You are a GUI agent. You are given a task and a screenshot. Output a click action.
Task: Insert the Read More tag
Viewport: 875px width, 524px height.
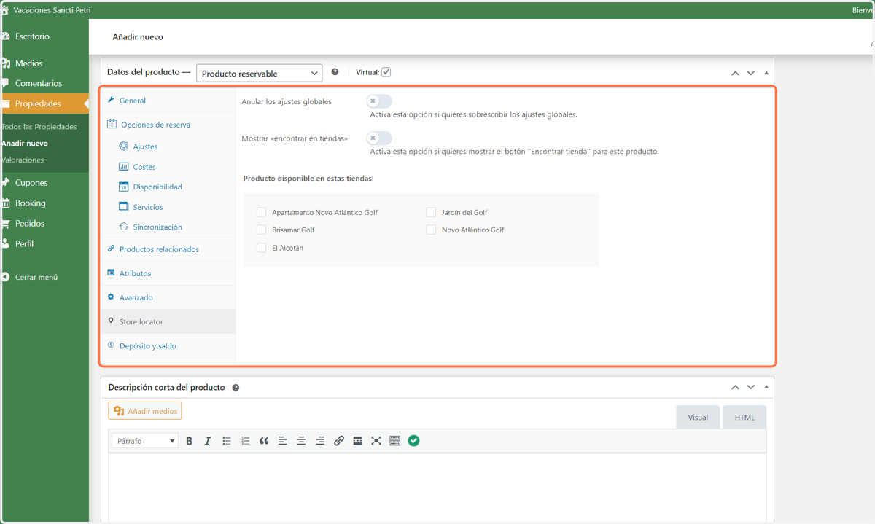[x=357, y=441]
